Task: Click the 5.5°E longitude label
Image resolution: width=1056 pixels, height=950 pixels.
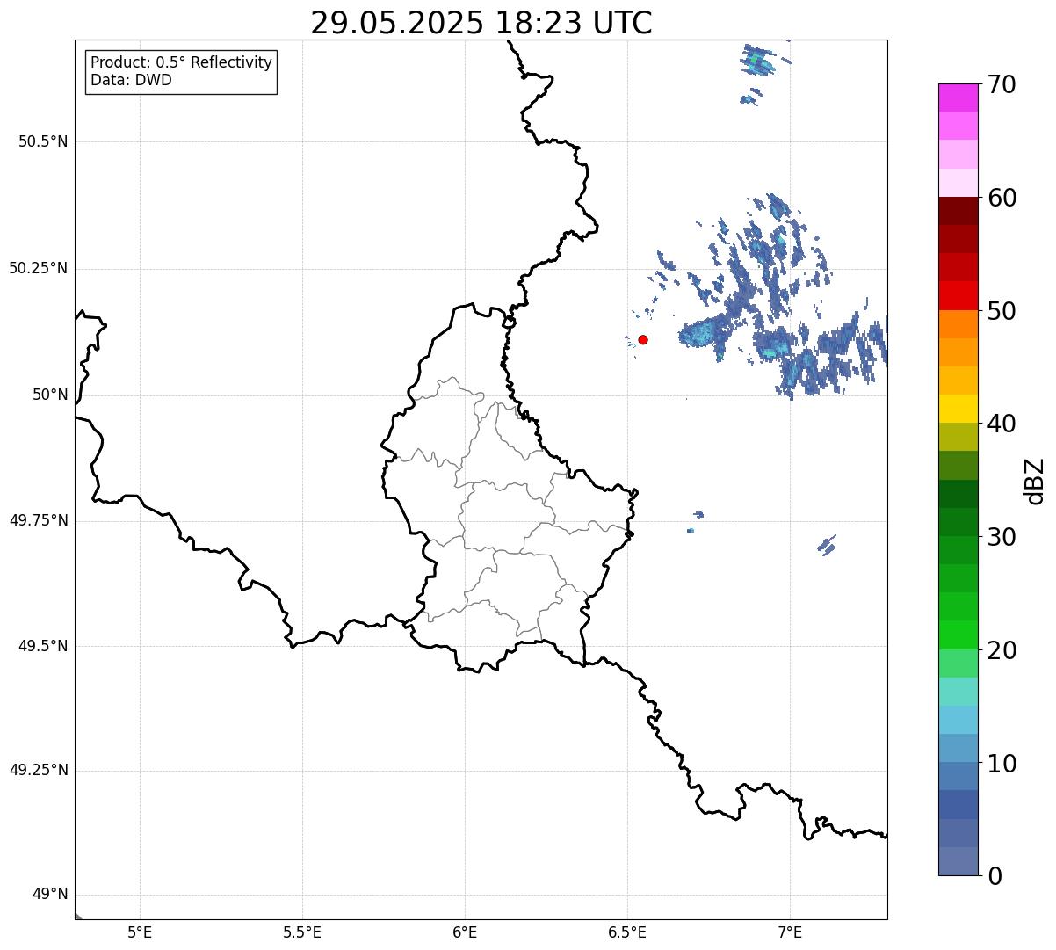Action: pos(302,932)
